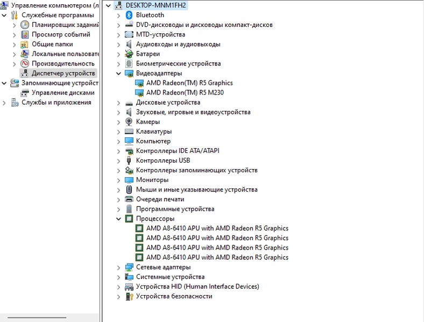Click the Bluetooth icon in device tree

click(x=129, y=15)
